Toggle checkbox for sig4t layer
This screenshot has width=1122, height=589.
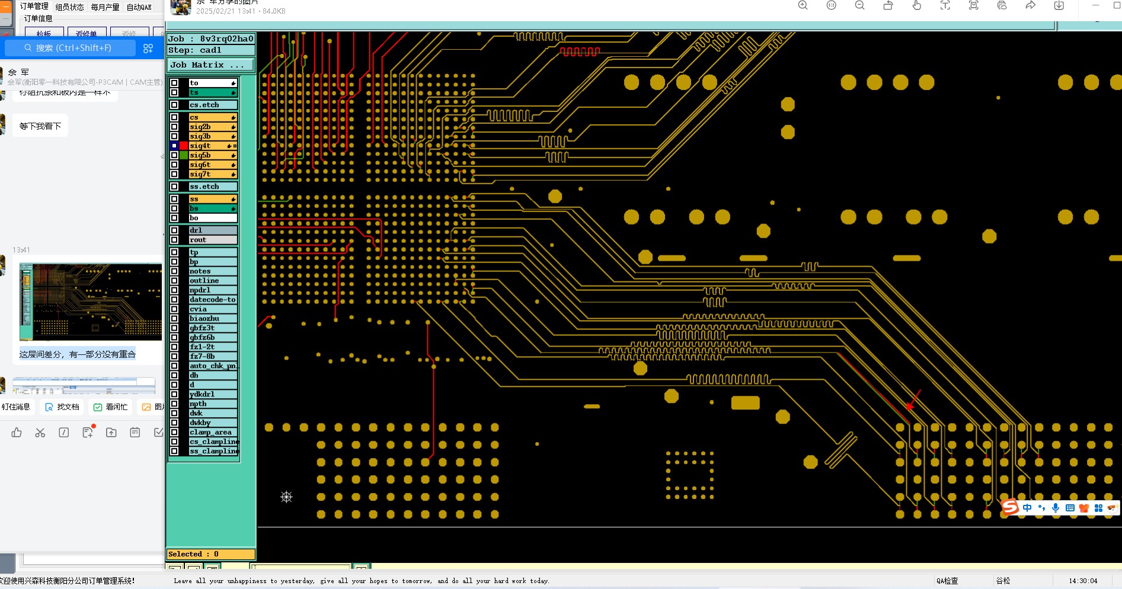tap(174, 146)
